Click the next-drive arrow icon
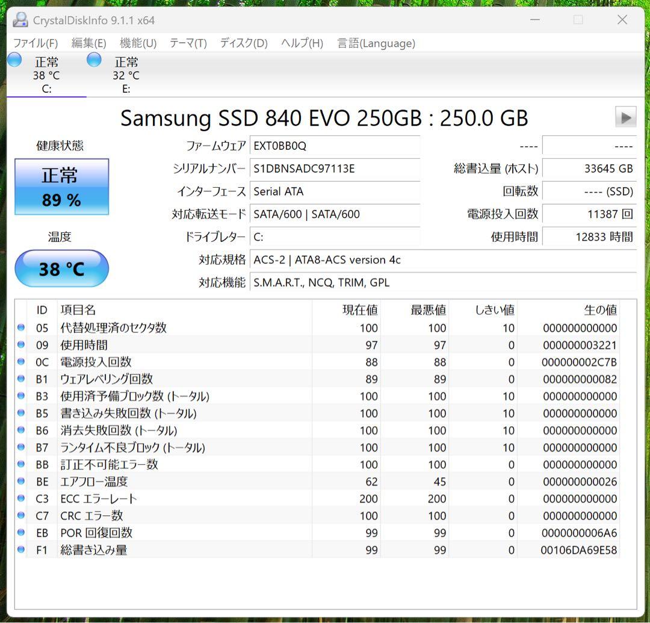650x623 pixels. click(x=625, y=117)
